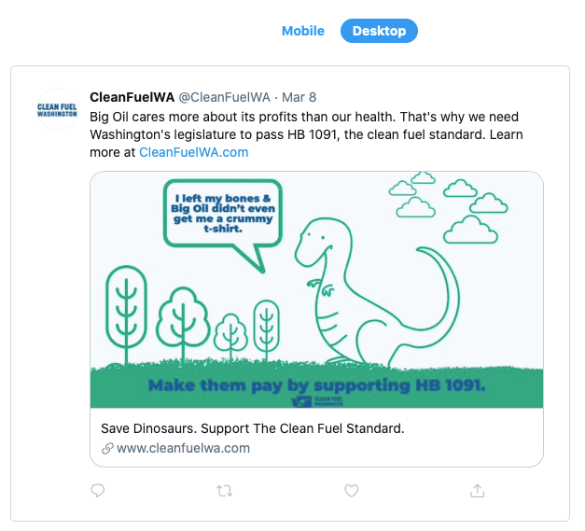Click the Make them pay banner text
The width and height of the screenshot is (585, 531).
tap(316, 385)
